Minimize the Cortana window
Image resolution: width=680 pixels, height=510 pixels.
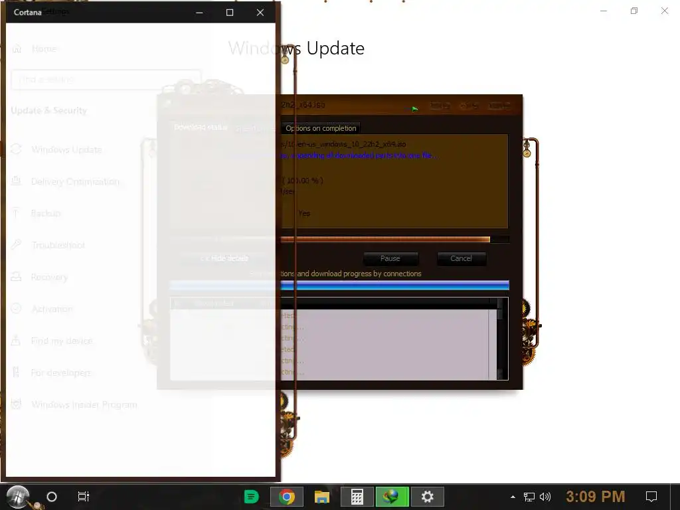(x=199, y=13)
